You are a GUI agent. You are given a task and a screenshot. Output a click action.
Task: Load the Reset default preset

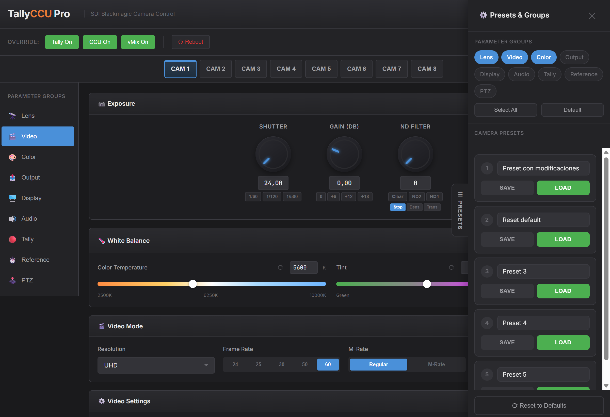pos(563,239)
